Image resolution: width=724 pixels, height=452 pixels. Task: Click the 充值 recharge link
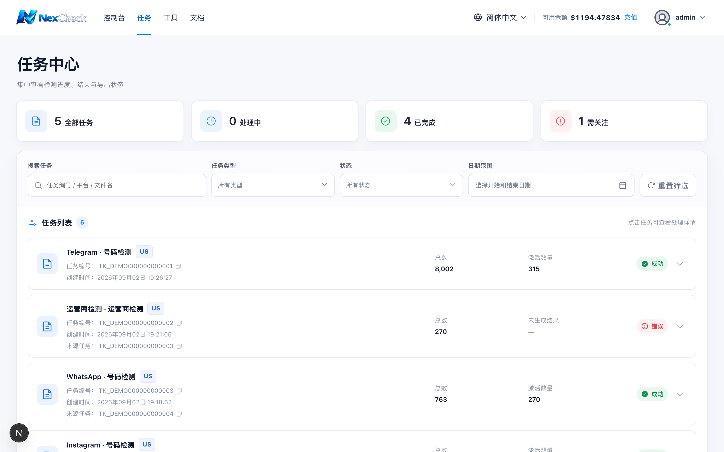click(x=631, y=18)
